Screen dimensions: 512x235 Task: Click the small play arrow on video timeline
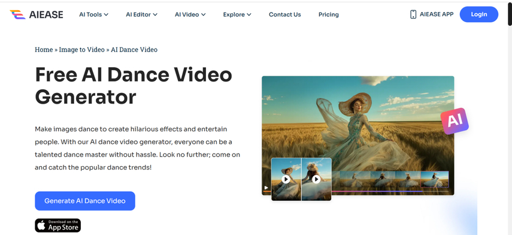(x=266, y=188)
